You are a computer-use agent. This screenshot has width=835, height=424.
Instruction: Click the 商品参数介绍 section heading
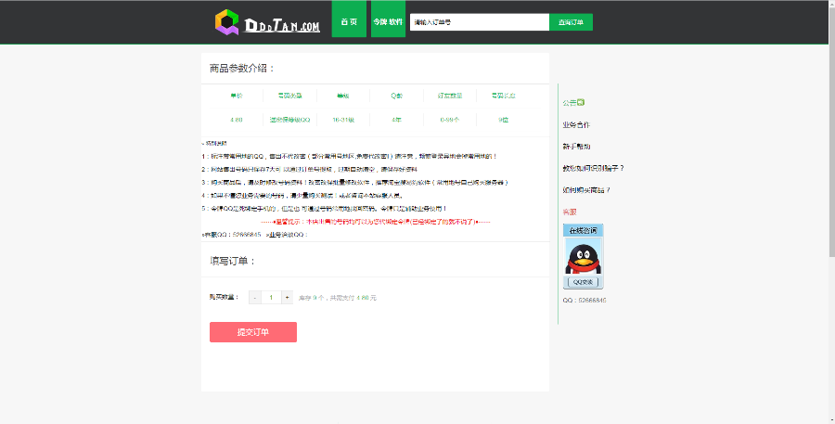pos(242,68)
